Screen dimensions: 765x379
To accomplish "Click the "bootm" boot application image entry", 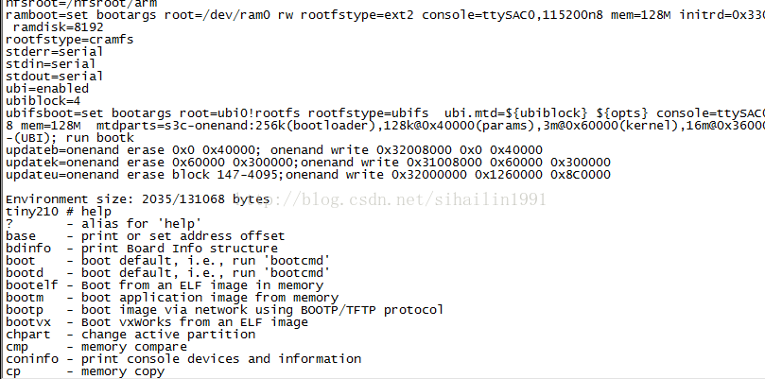I will click(x=24, y=297).
